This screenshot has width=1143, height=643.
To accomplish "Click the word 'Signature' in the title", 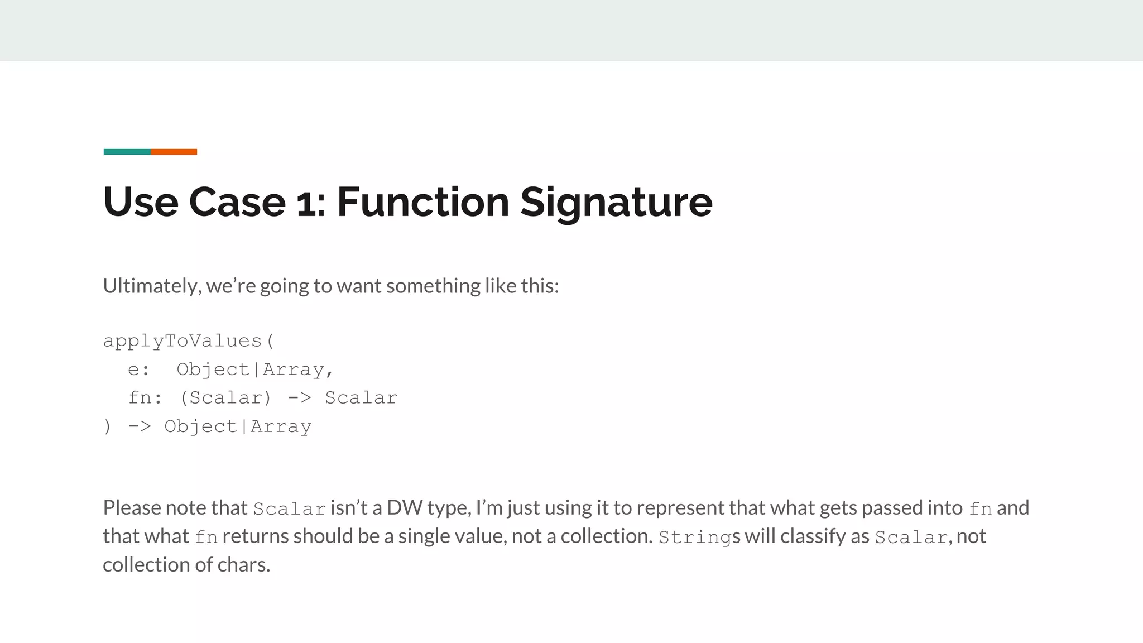I will 616,203.
